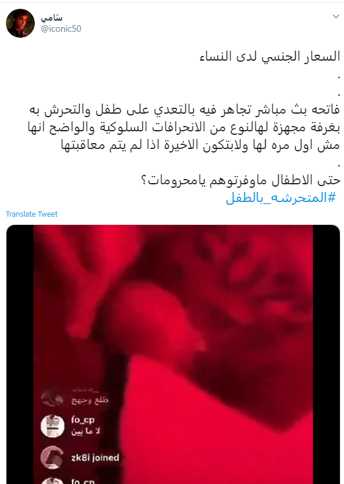Click the black left margin of the video

[20, 354]
